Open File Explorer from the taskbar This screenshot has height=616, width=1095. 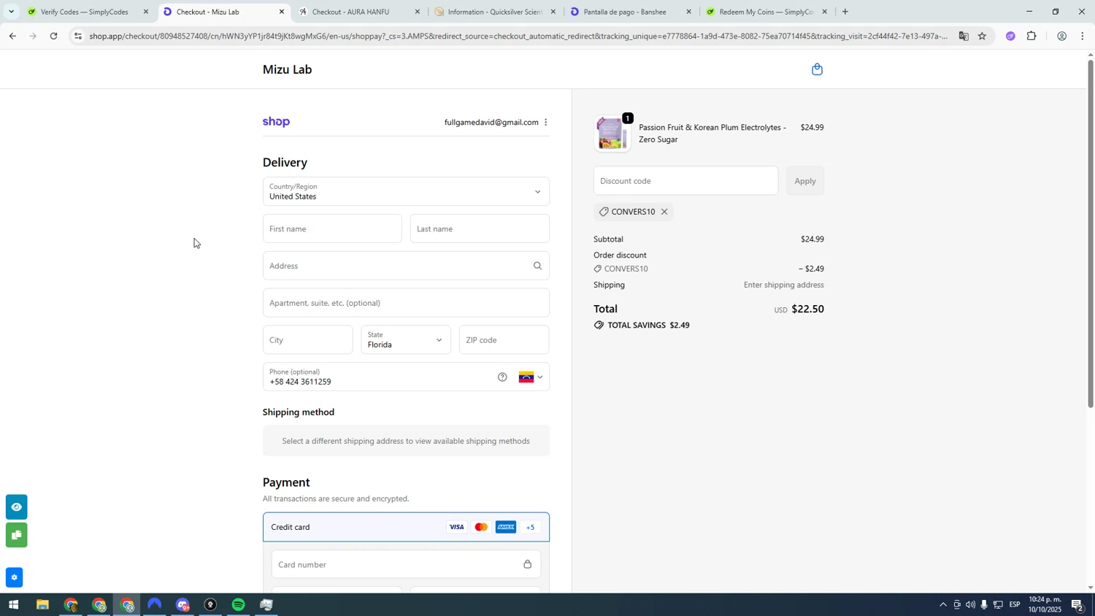click(x=42, y=605)
